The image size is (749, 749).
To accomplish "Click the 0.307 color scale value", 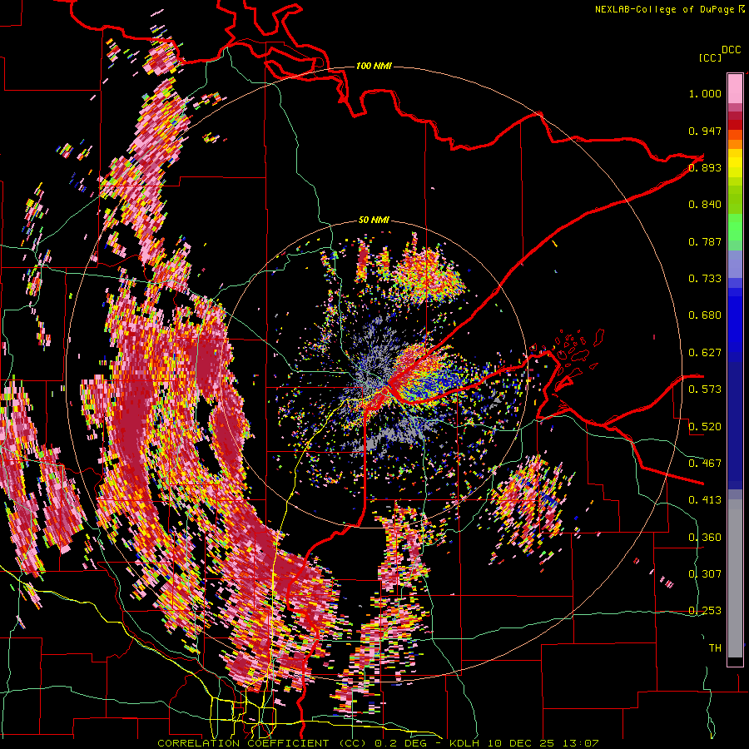I will [705, 573].
